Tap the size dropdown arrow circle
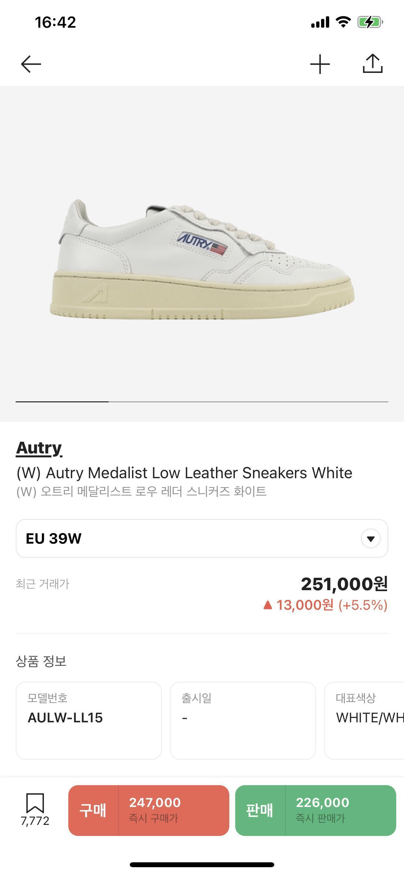 [370, 539]
